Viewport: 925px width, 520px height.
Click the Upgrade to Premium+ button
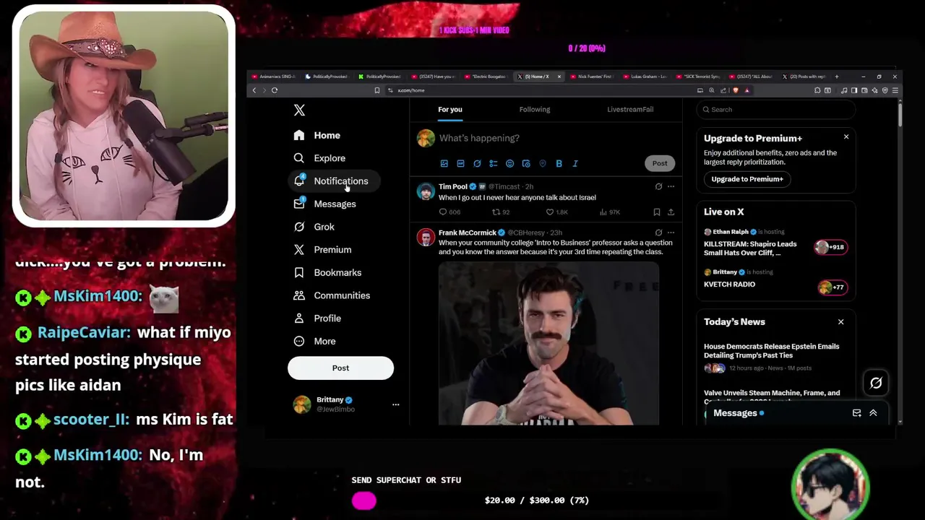[747, 179]
